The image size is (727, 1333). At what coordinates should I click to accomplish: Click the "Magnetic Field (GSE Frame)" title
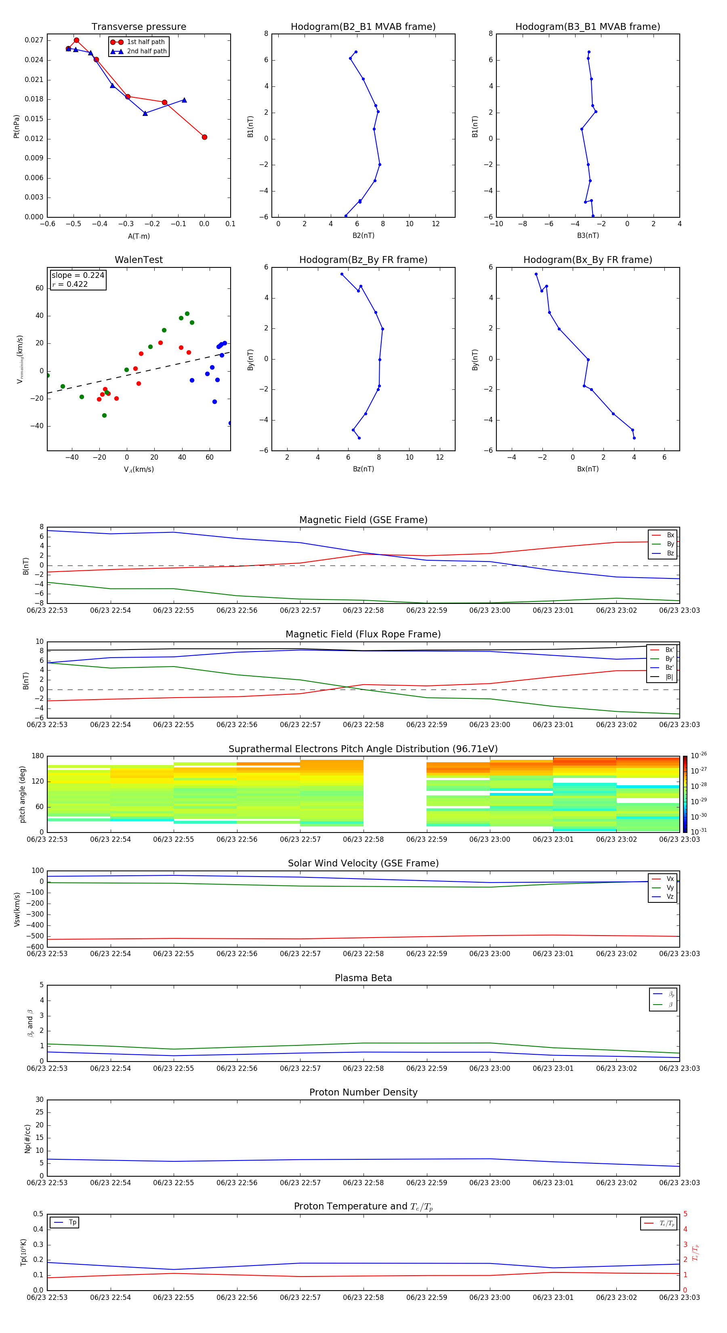tap(363, 520)
